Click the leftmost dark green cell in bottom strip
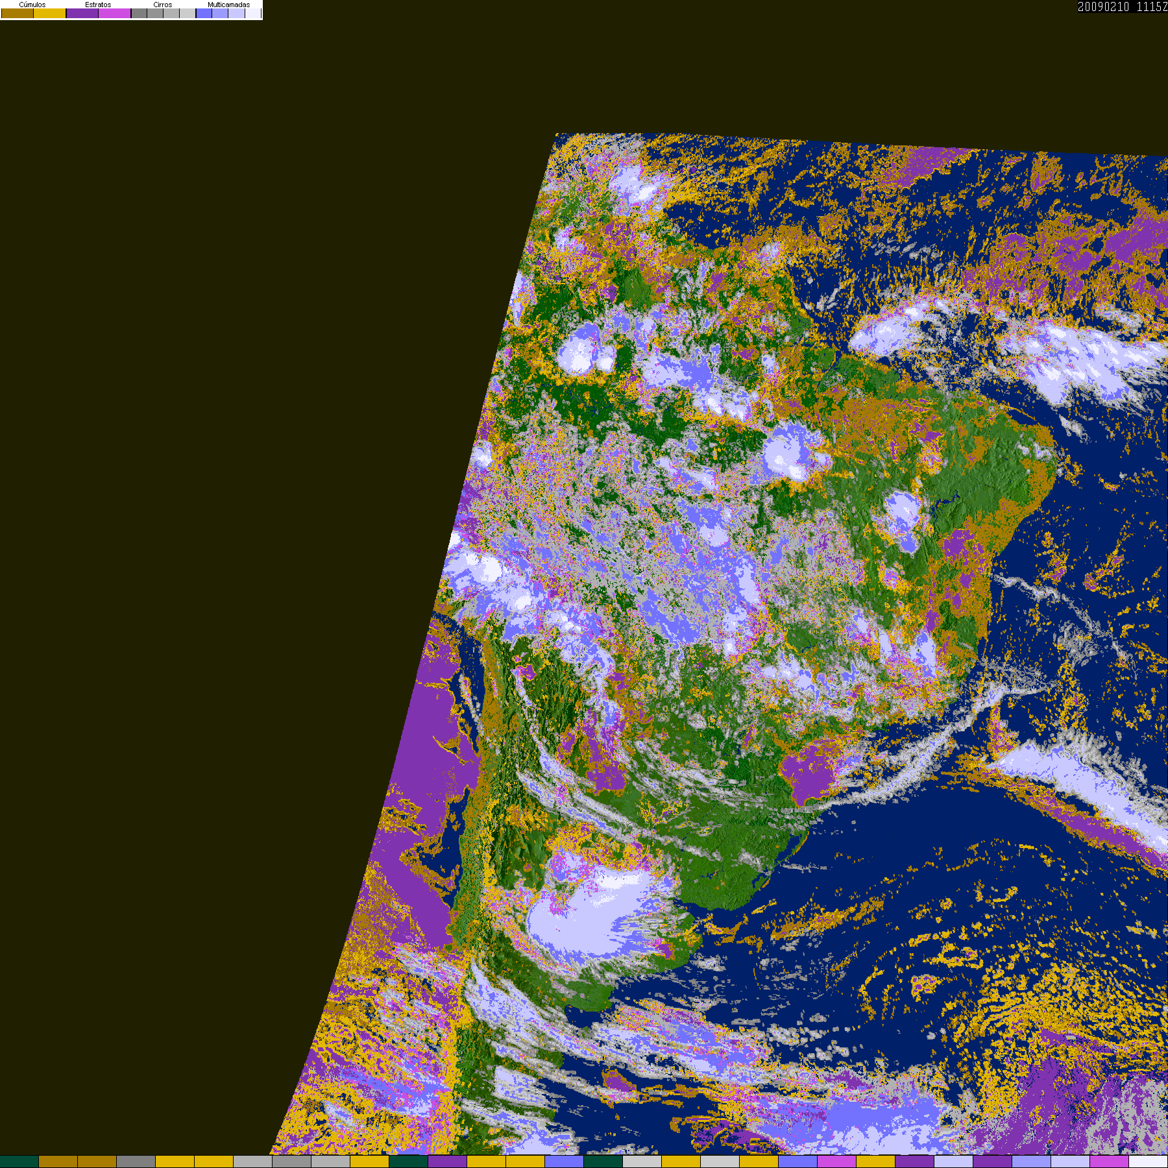This screenshot has height=1168, width=1168. 19,1162
